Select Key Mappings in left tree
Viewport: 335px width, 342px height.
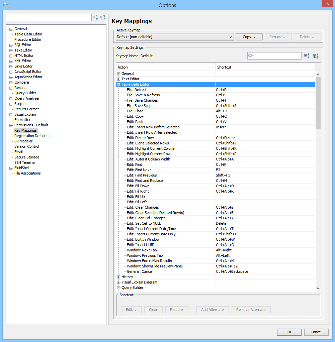pyautogui.click(x=25, y=130)
